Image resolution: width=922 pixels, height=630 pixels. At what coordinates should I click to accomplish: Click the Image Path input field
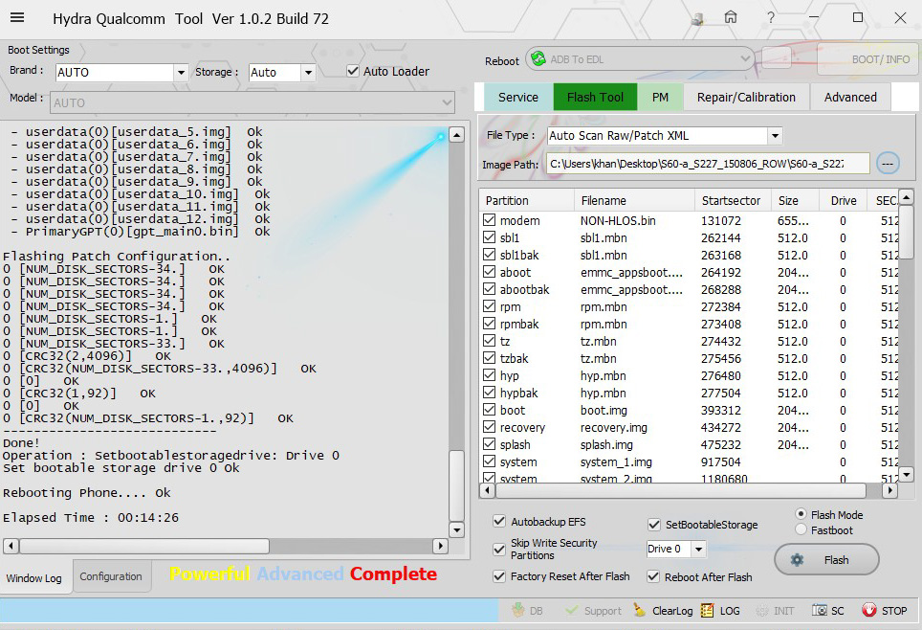[x=708, y=164]
